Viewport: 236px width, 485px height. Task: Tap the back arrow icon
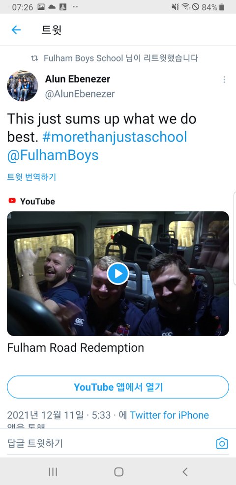pos(16,29)
